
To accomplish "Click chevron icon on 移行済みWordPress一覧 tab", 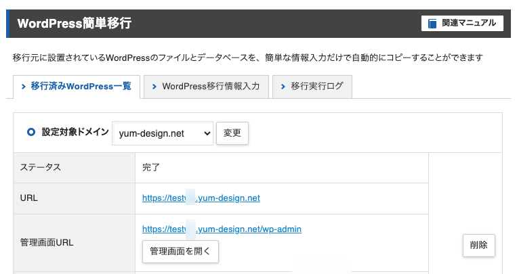I will (24, 87).
